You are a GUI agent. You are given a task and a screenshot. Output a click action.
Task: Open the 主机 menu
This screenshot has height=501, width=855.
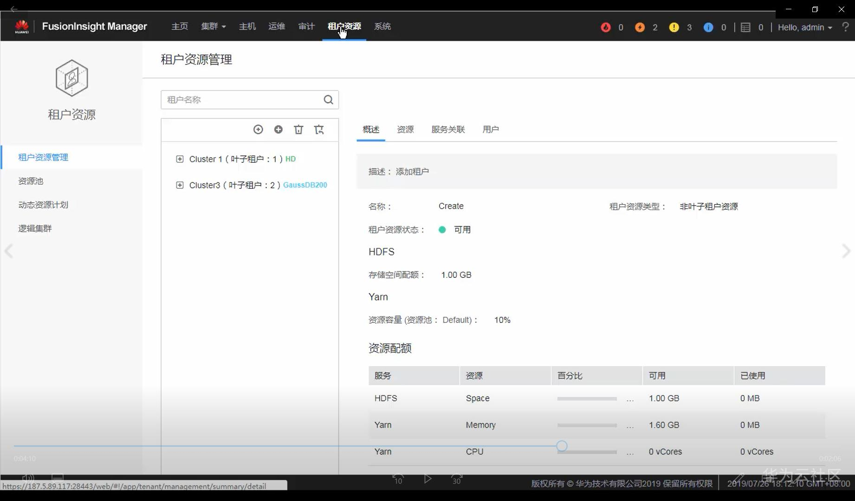pyautogui.click(x=247, y=26)
